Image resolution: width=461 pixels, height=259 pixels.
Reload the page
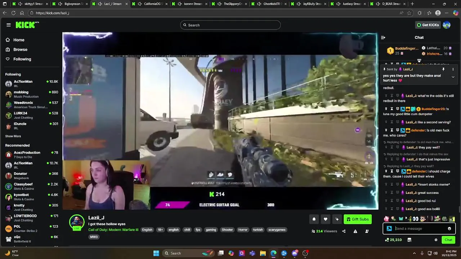(13, 13)
